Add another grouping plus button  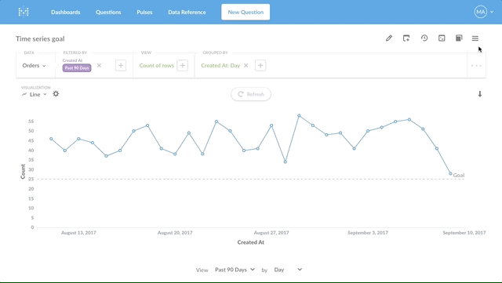(x=260, y=66)
